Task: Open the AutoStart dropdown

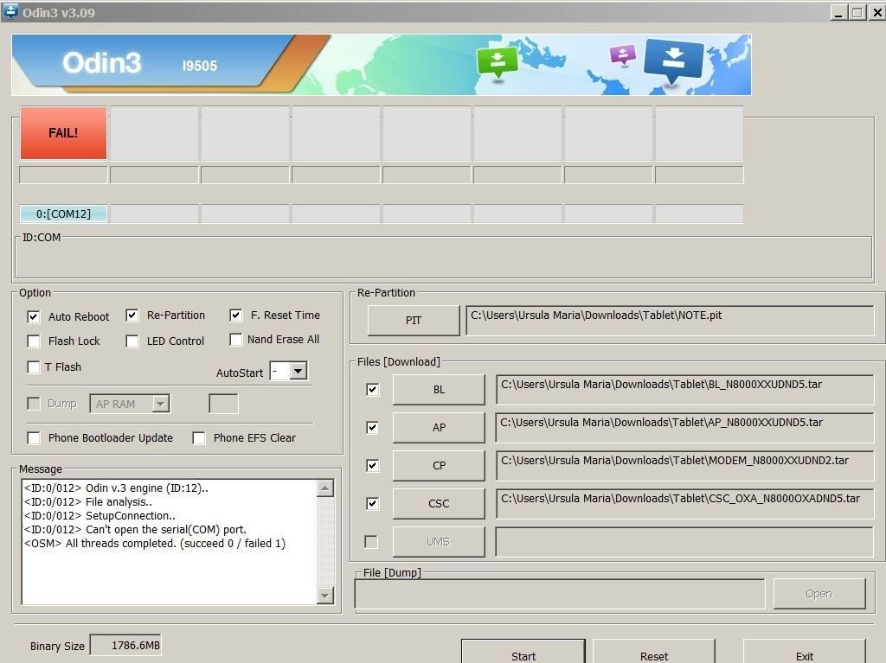Action: (298, 371)
